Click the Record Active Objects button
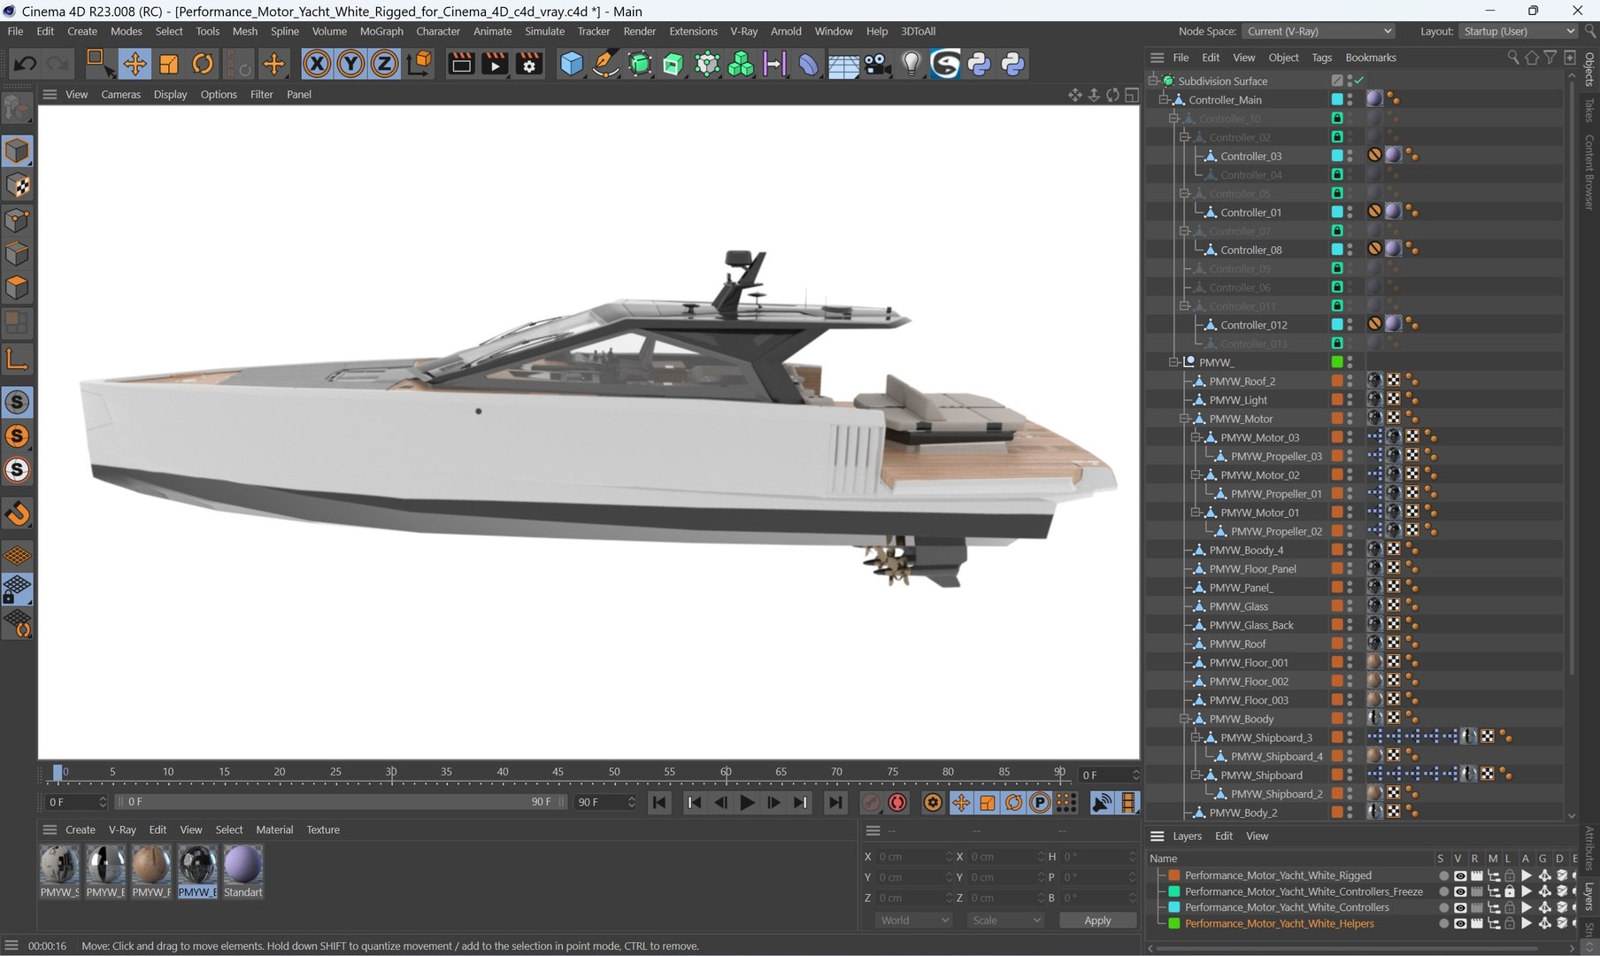This screenshot has width=1600, height=956. (872, 803)
